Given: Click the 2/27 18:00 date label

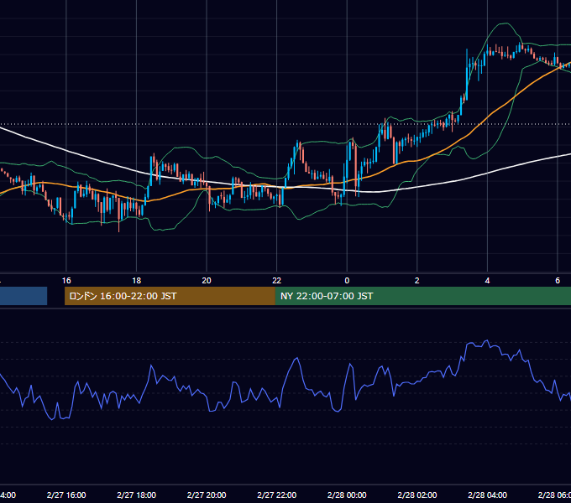Looking at the screenshot, I should [137, 495].
